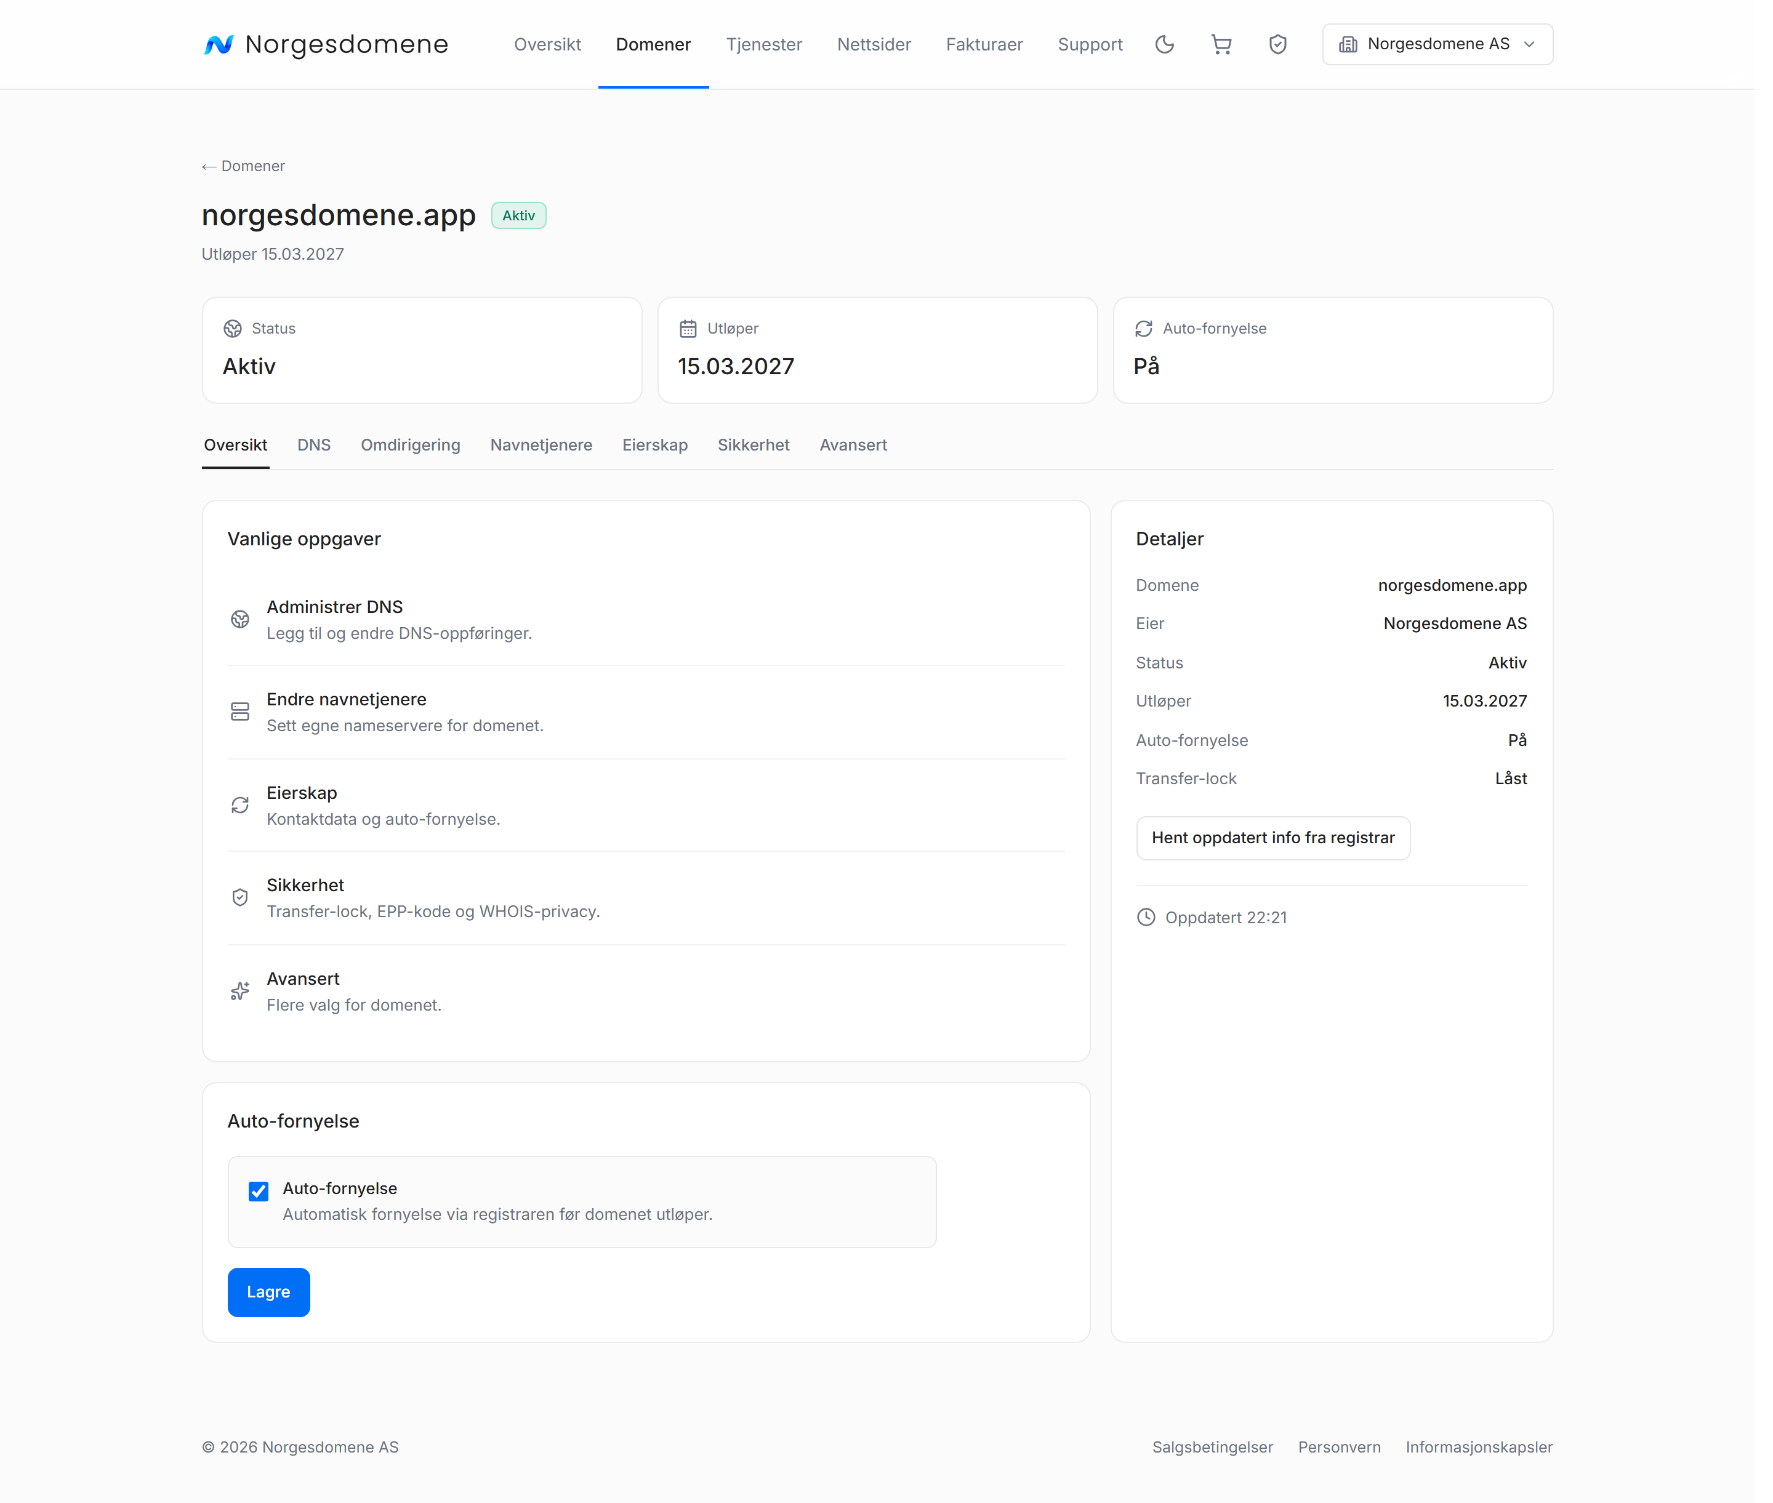This screenshot has height=1503, width=1773.
Task: Click the norgesdomene.app page heading
Action: [x=339, y=215]
